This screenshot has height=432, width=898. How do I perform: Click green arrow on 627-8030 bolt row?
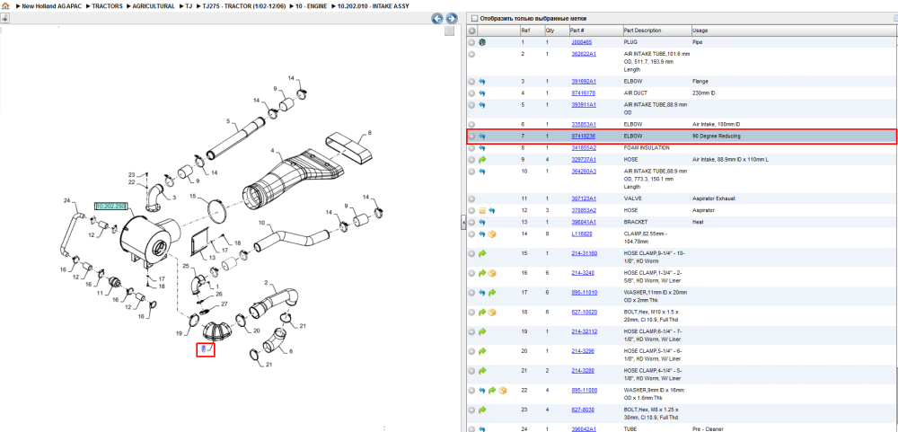tap(481, 410)
